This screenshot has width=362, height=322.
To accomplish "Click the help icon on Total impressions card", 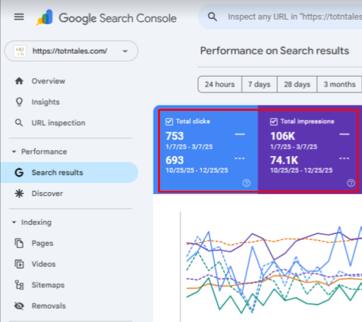I will 351,183.
